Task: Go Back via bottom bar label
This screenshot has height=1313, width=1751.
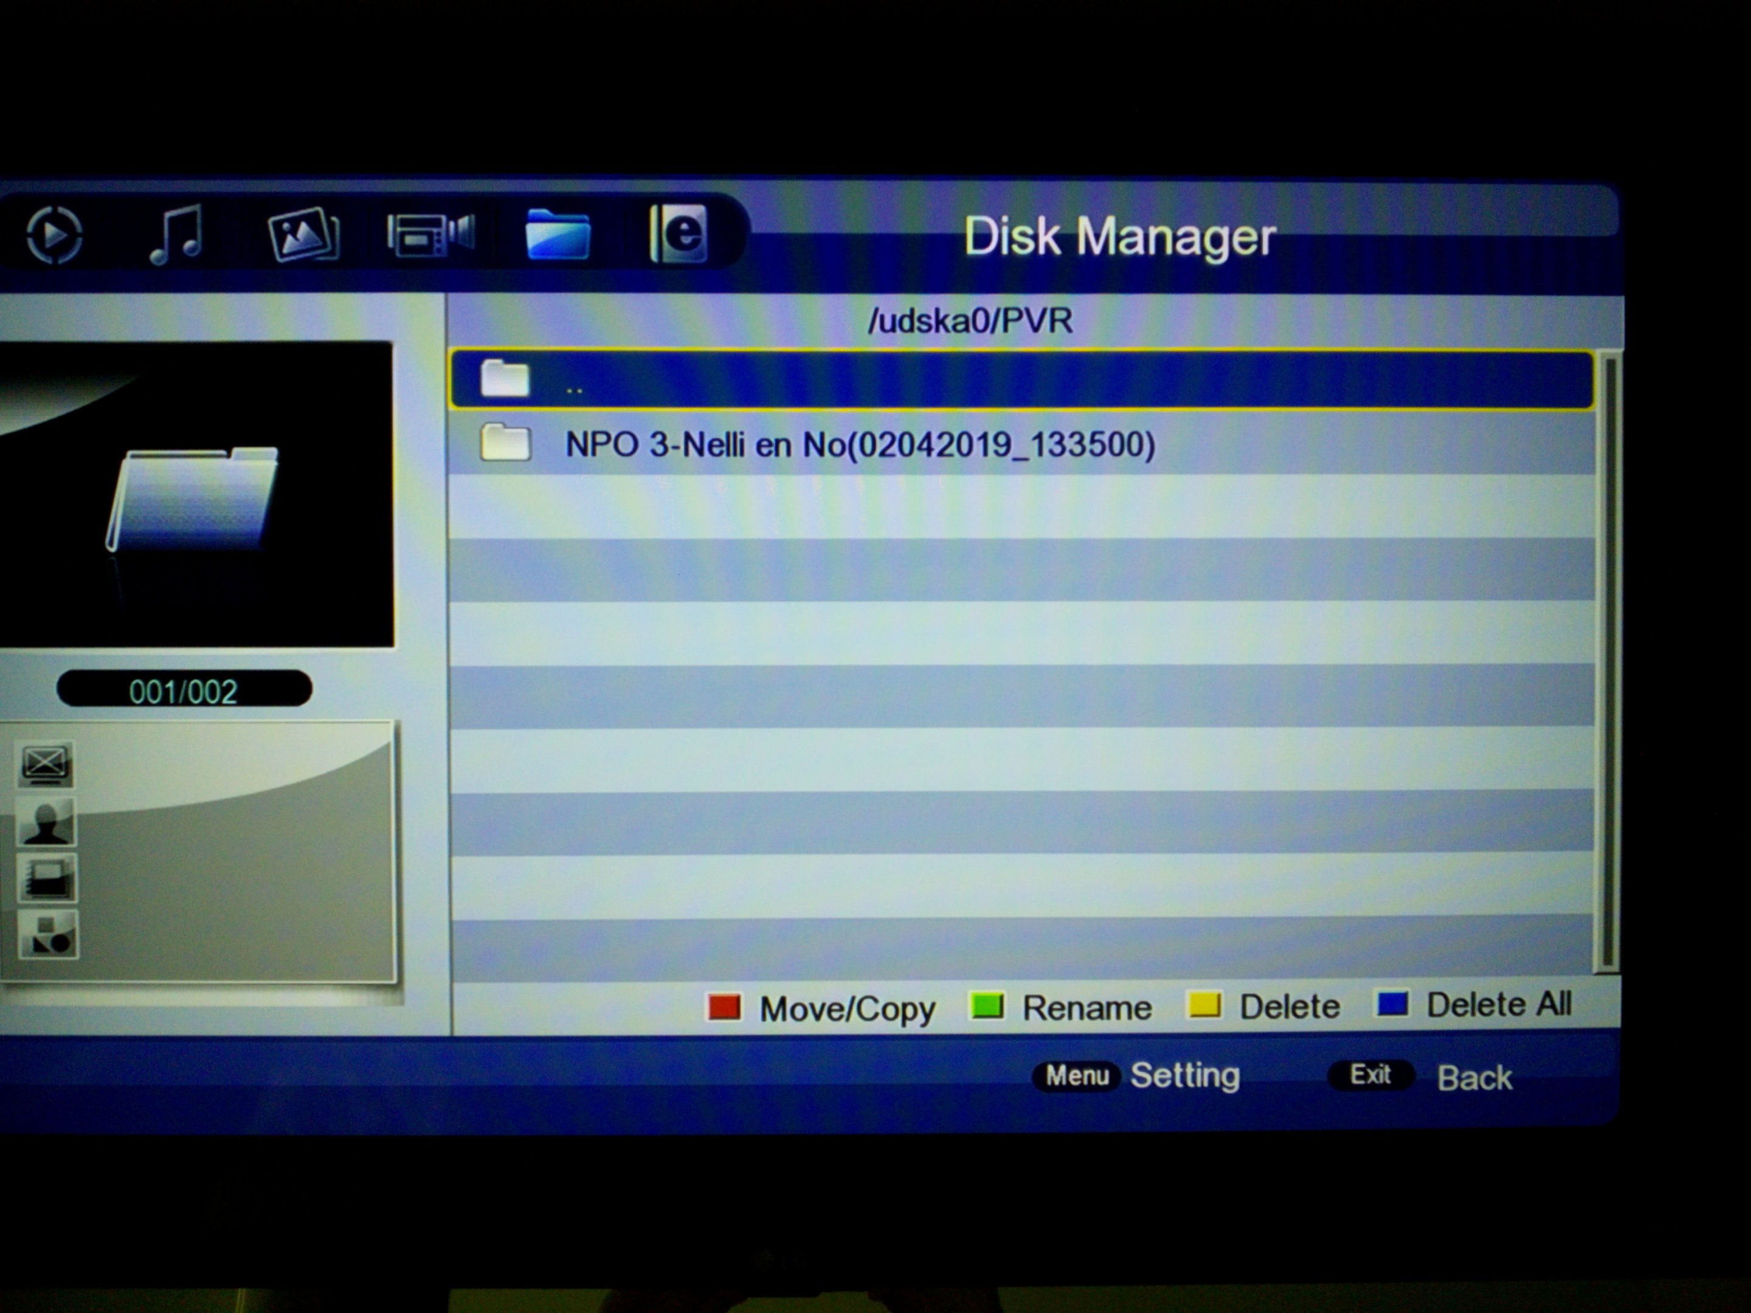Action: pos(1475,1078)
